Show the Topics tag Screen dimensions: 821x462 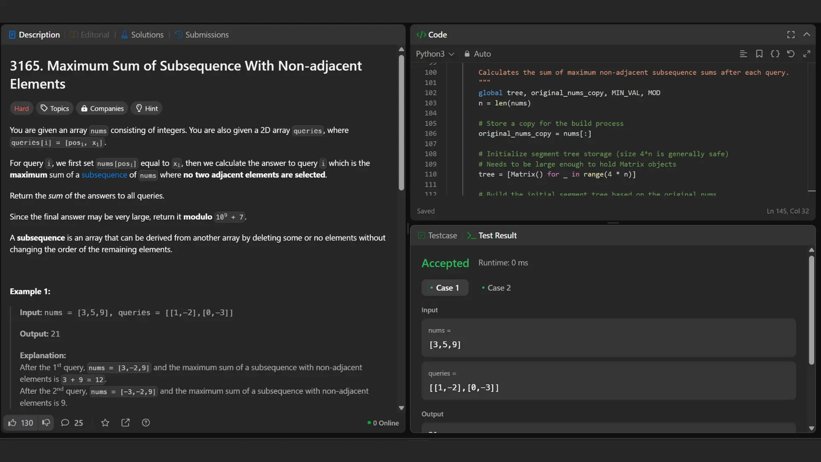(x=55, y=109)
